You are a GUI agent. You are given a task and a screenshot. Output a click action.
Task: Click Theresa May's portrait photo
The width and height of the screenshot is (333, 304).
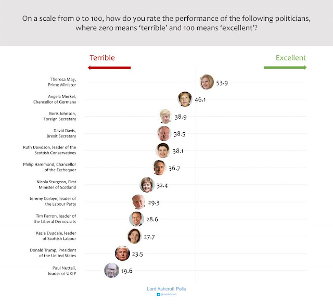(x=207, y=82)
